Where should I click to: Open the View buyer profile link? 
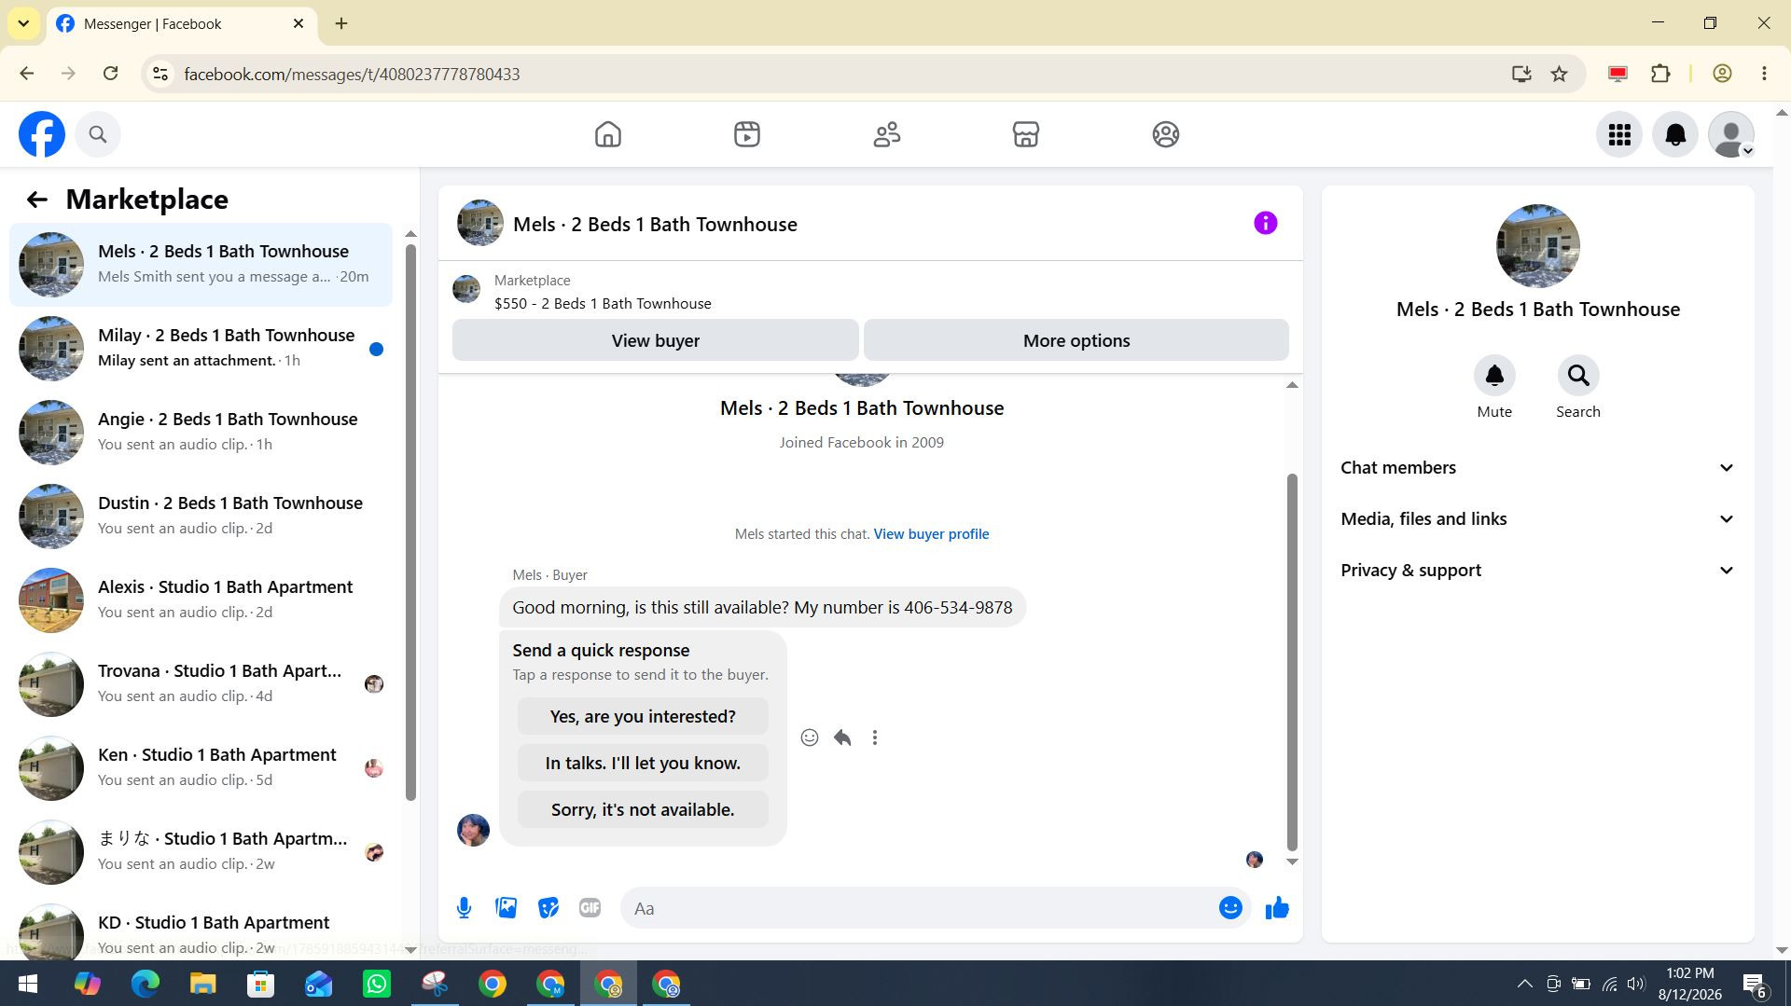pyautogui.click(x=931, y=534)
